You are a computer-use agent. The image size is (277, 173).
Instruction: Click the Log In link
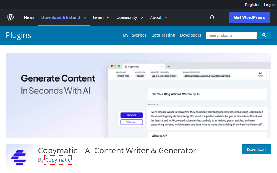[x=269, y=5]
